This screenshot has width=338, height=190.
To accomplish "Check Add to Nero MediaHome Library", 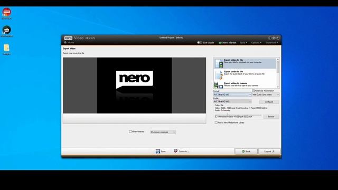I will click(216, 122).
